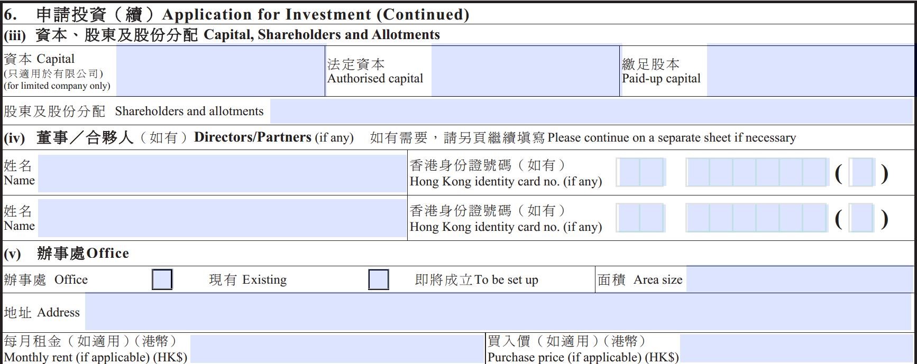Viewport: 917px width, 364px height.
Task: Click the Authorised capital field
Action: (525, 70)
